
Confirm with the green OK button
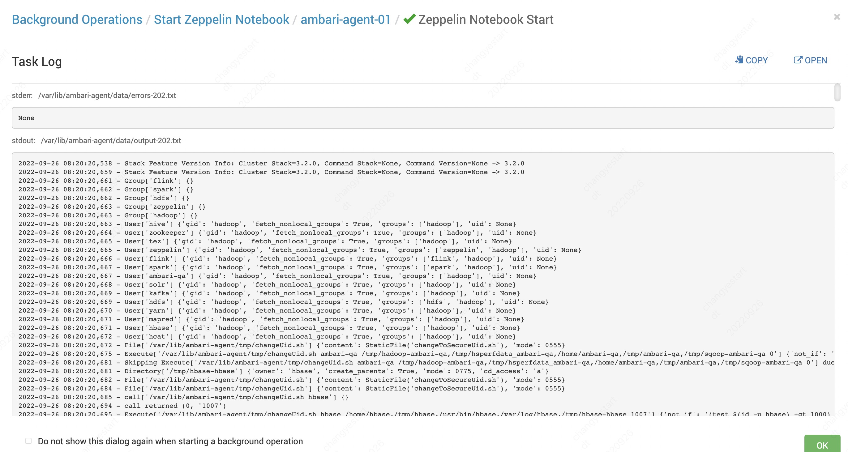pyautogui.click(x=822, y=445)
